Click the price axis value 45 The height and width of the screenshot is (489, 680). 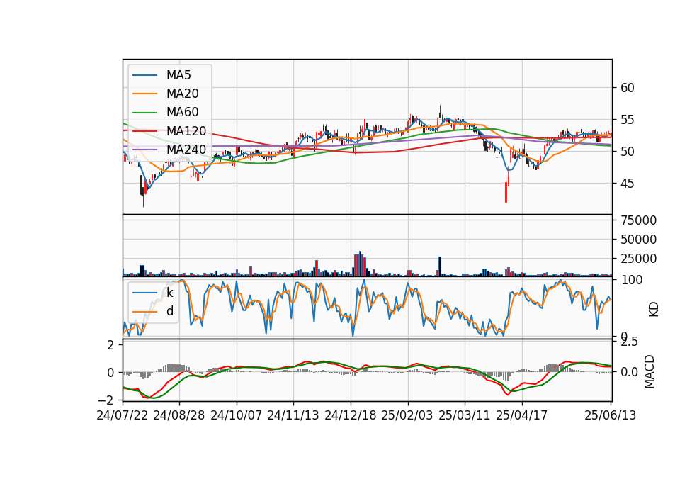628,184
